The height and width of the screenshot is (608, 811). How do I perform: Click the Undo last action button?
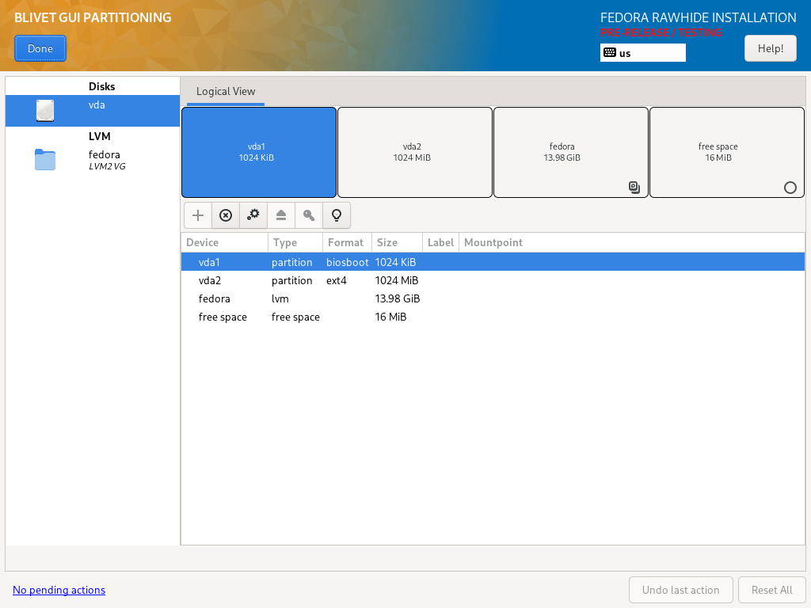[x=680, y=590]
